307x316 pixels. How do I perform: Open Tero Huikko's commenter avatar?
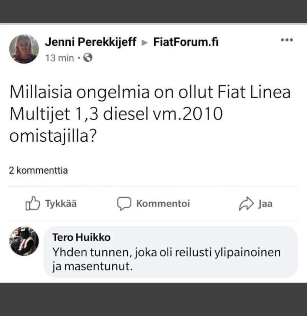coord(24,241)
